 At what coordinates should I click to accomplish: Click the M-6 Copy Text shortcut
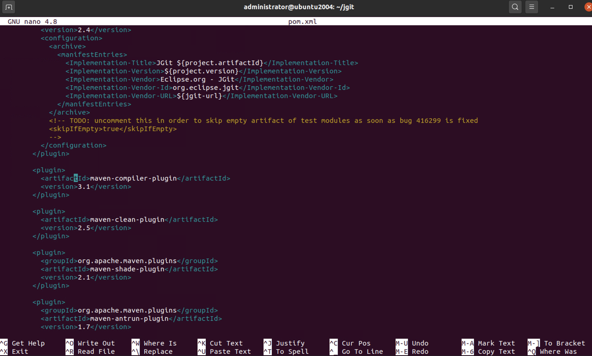(x=488, y=351)
